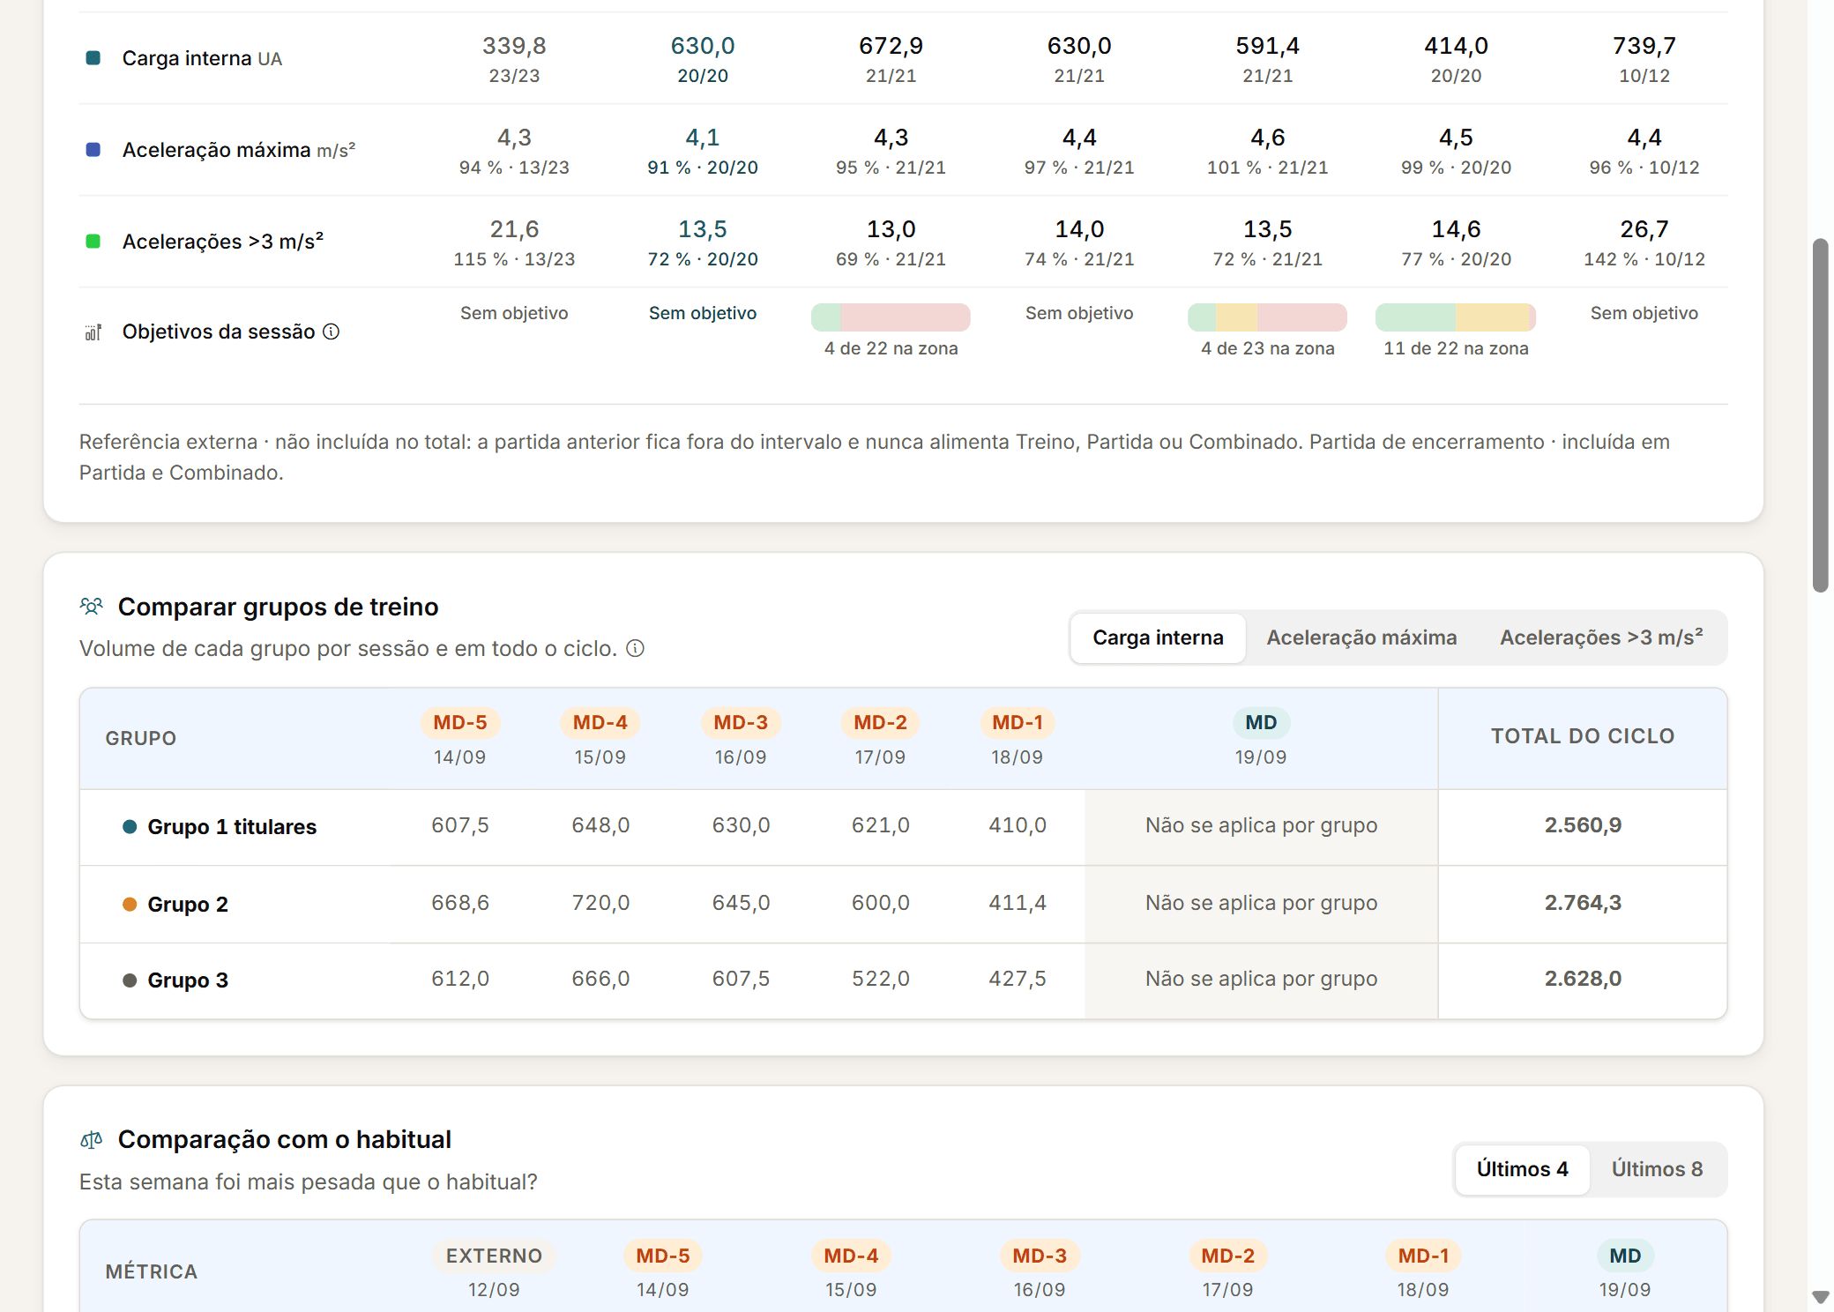Screen dimensions: 1834x1312
Task: Click the MD-3 badge in groups table header
Action: 741,723
